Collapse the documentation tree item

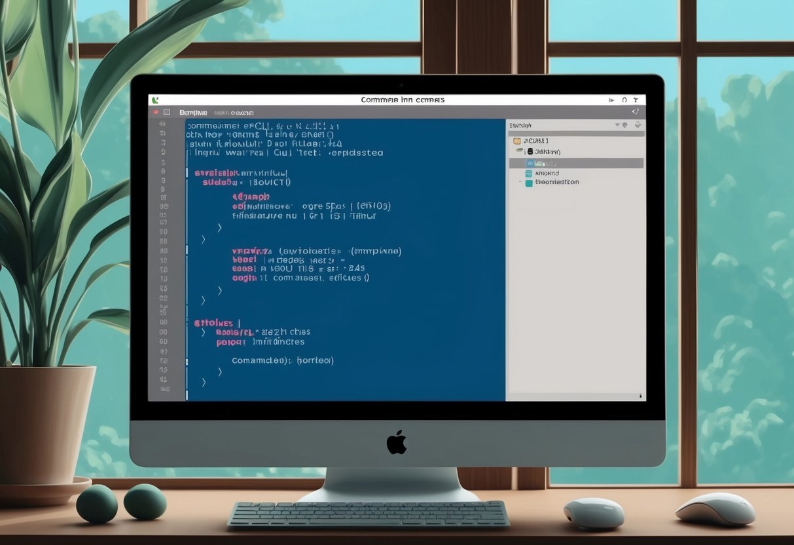tap(520, 181)
